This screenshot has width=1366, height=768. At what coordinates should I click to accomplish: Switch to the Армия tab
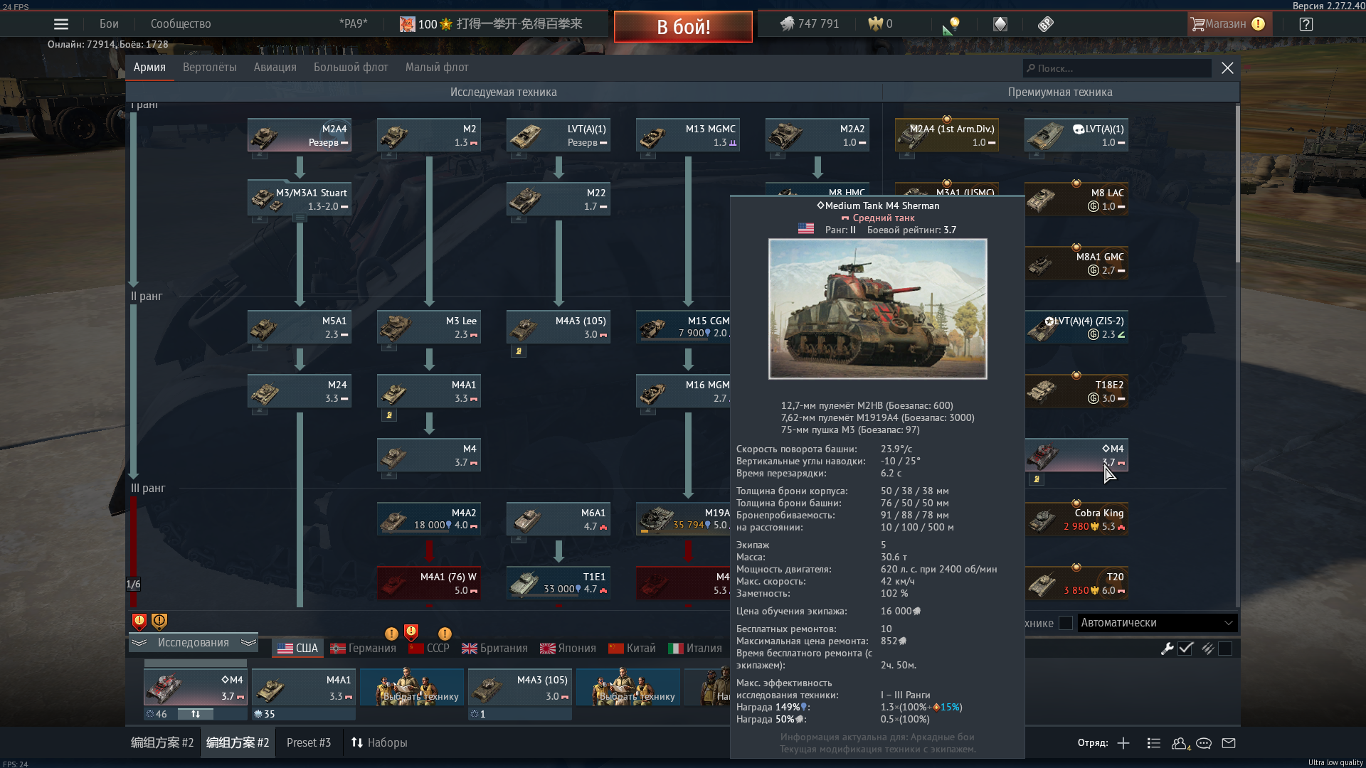pos(149,68)
